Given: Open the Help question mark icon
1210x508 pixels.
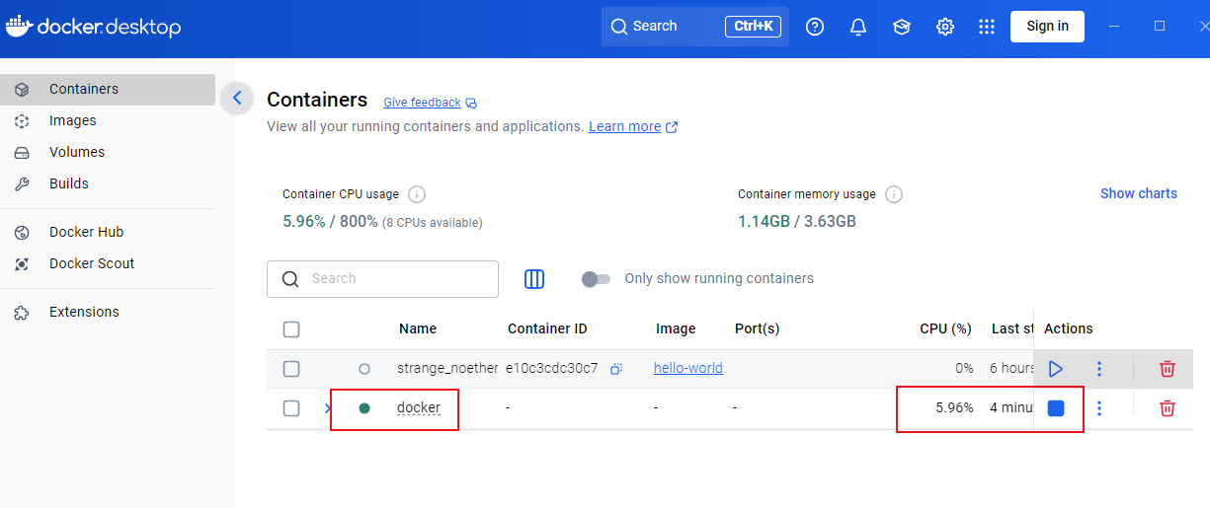Looking at the screenshot, I should (815, 27).
